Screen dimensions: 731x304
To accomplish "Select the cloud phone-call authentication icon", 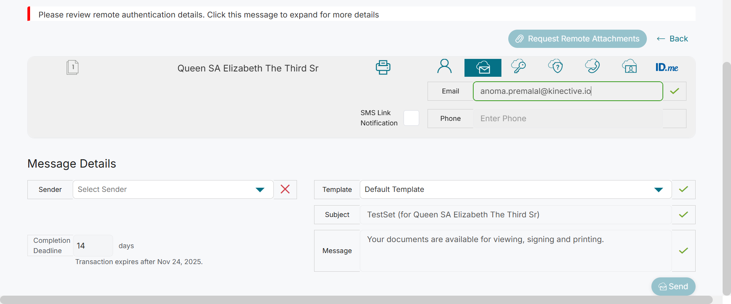I will point(592,66).
